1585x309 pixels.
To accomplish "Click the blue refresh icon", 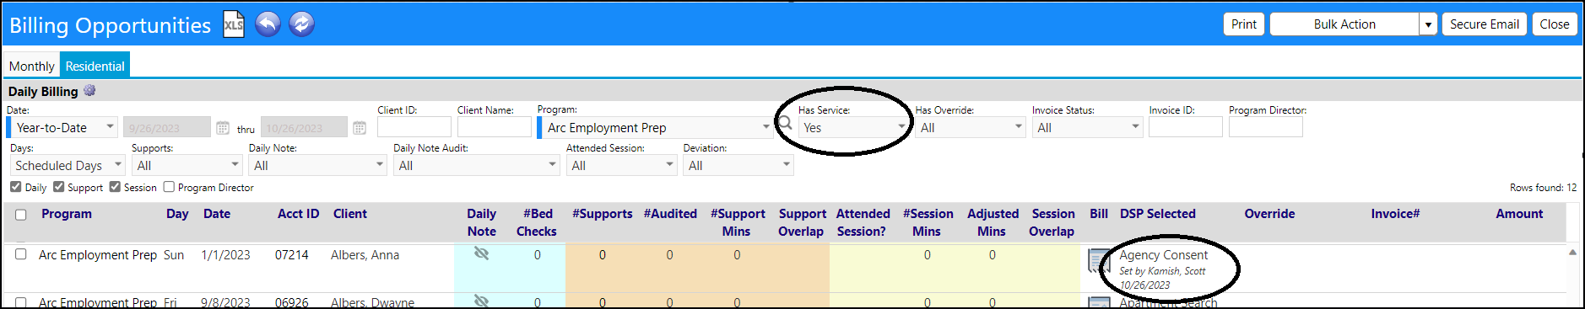I will click(301, 24).
